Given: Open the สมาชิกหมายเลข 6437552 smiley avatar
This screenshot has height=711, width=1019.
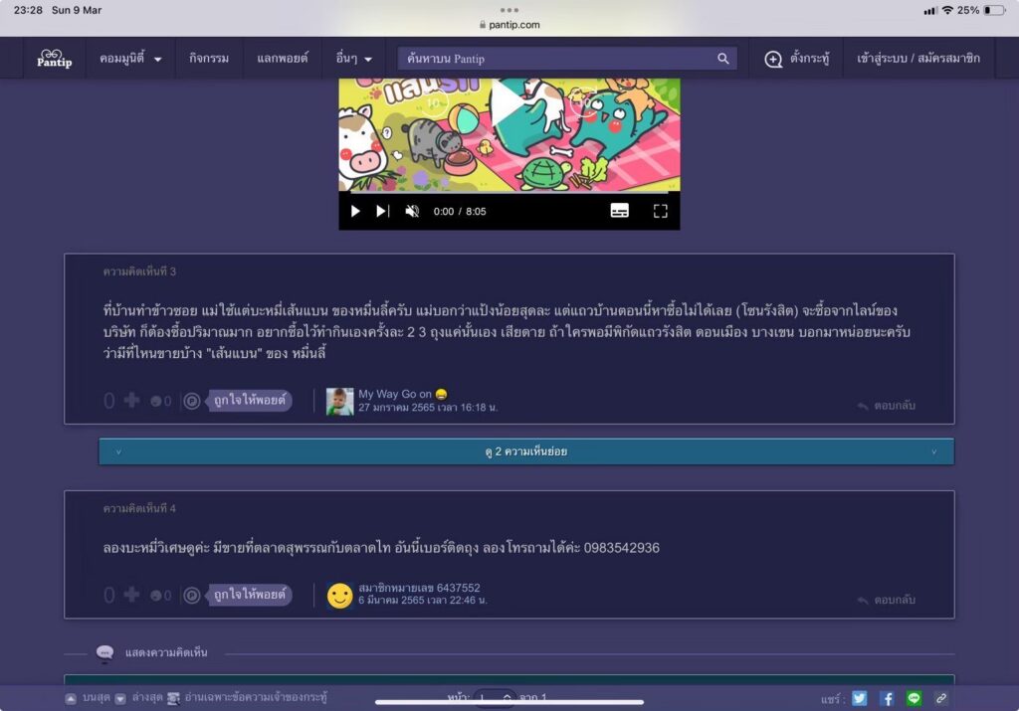Looking at the screenshot, I should 340,596.
